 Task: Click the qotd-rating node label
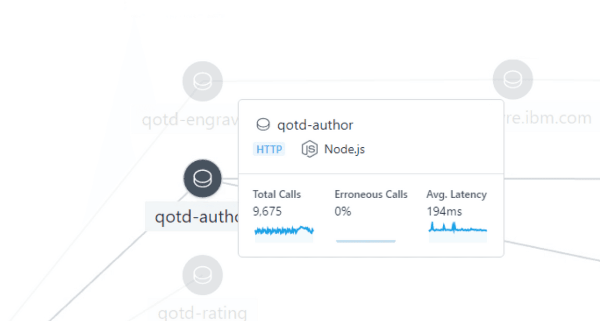point(202,313)
